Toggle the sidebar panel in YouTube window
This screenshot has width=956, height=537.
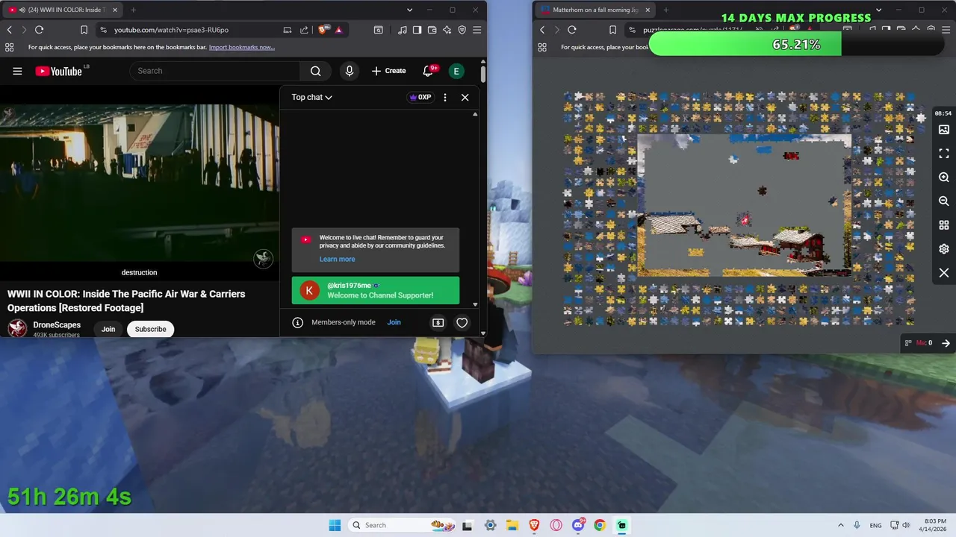tap(418, 30)
